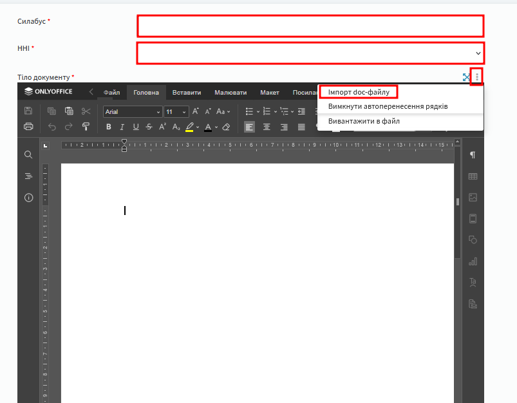Screen dimensions: 517x403
Task: Expand the ННІ dropdown field
Action: pyautogui.click(x=478, y=53)
